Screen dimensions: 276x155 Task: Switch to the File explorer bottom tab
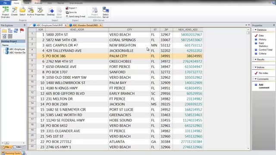pyautogui.click(x=6, y=147)
